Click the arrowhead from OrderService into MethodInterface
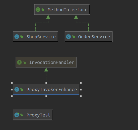 [76, 17]
